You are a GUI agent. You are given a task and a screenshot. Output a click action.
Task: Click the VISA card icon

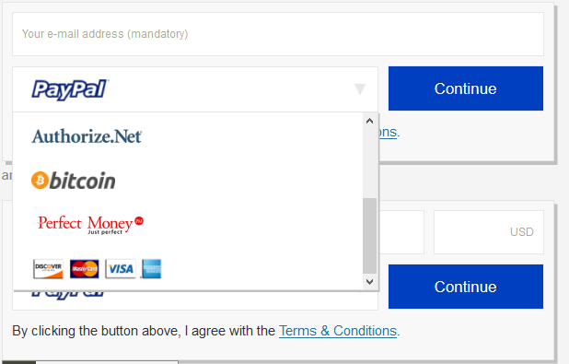point(121,269)
